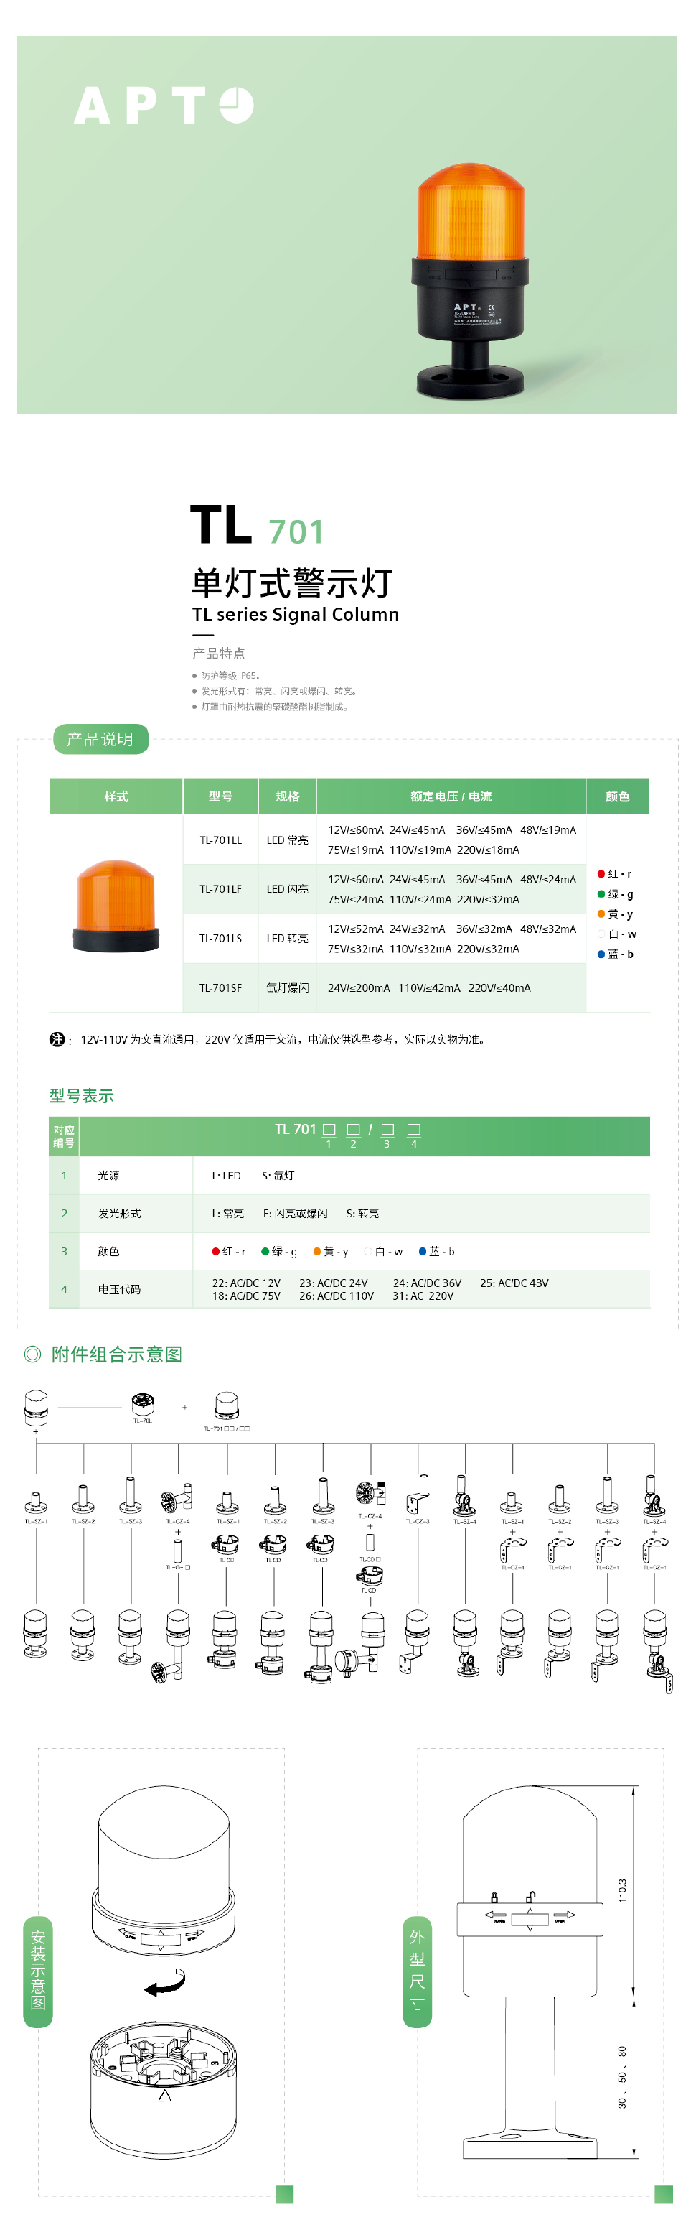Click the upward triangle mark on mounting base

pos(165,2096)
